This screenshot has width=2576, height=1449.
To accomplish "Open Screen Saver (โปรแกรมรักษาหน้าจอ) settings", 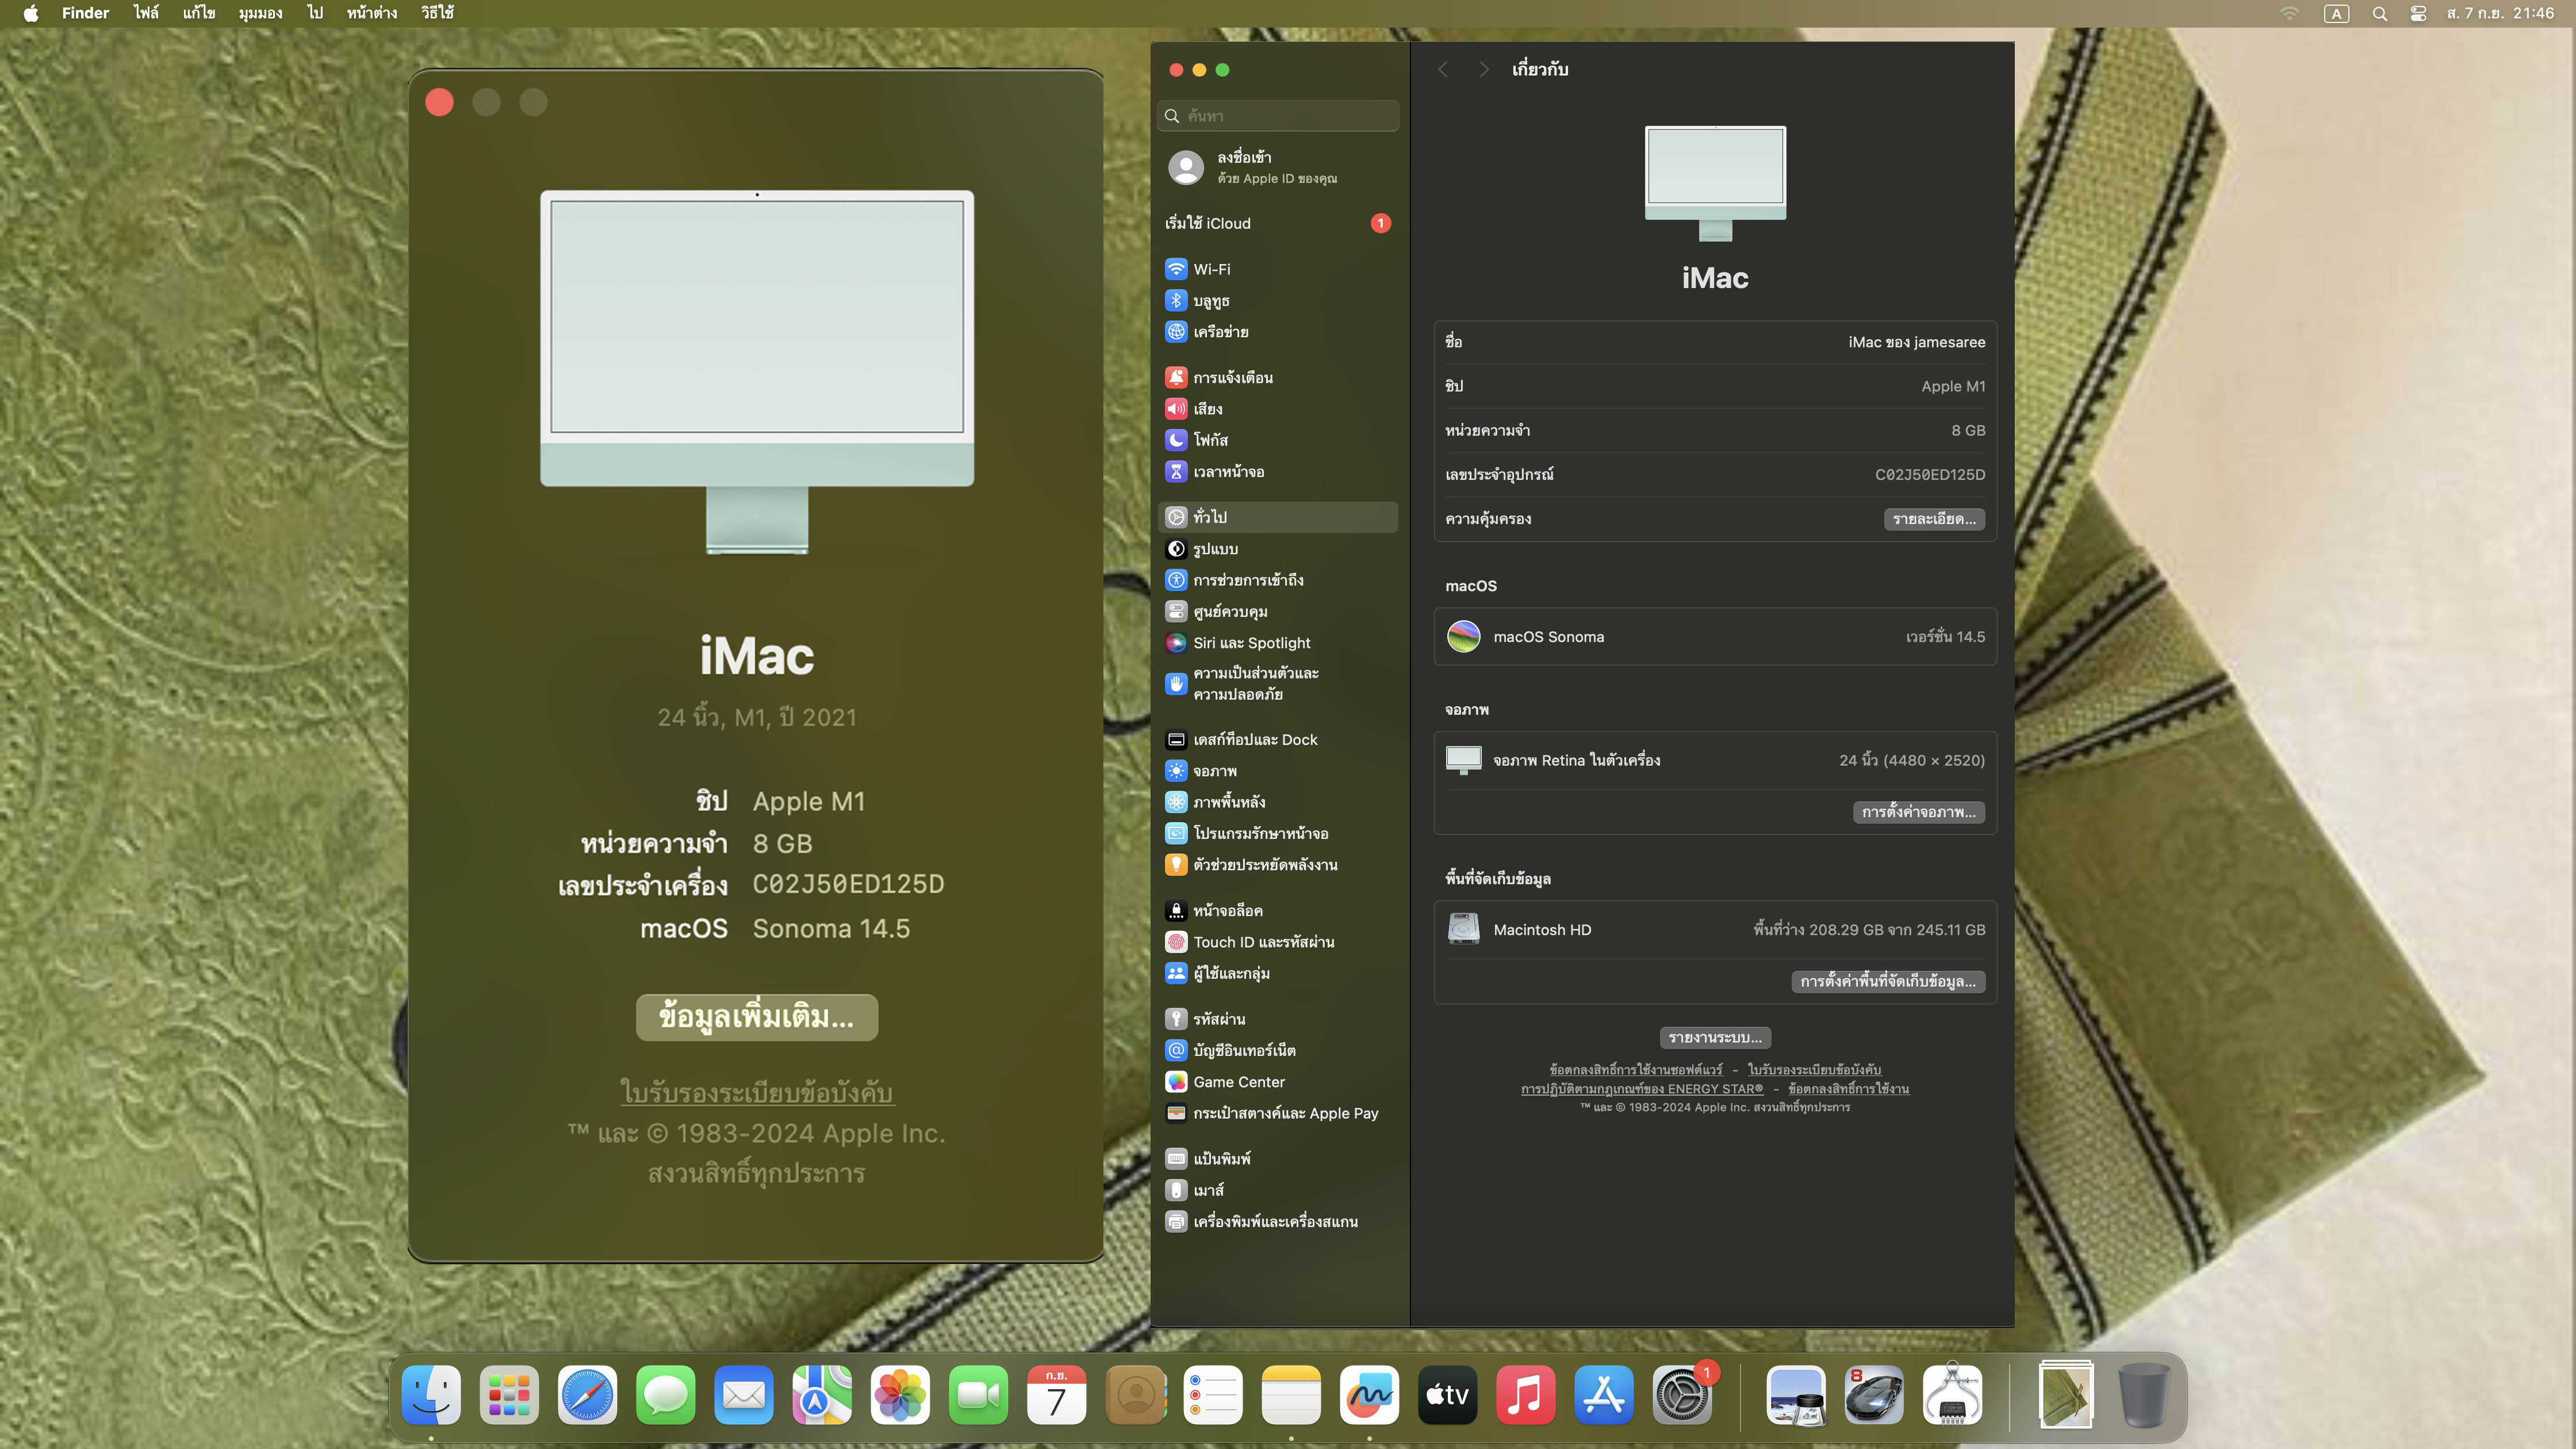I will point(1277,833).
